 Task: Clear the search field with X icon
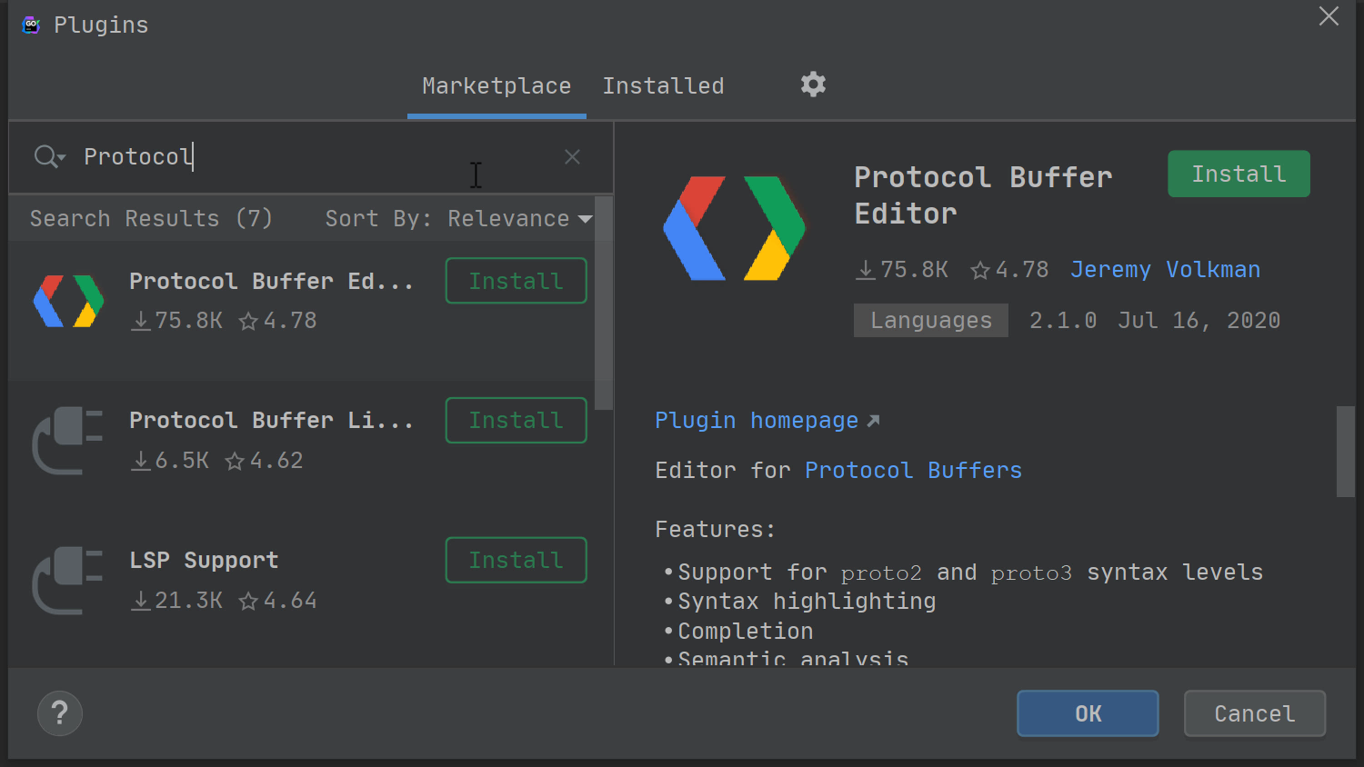pos(572,157)
